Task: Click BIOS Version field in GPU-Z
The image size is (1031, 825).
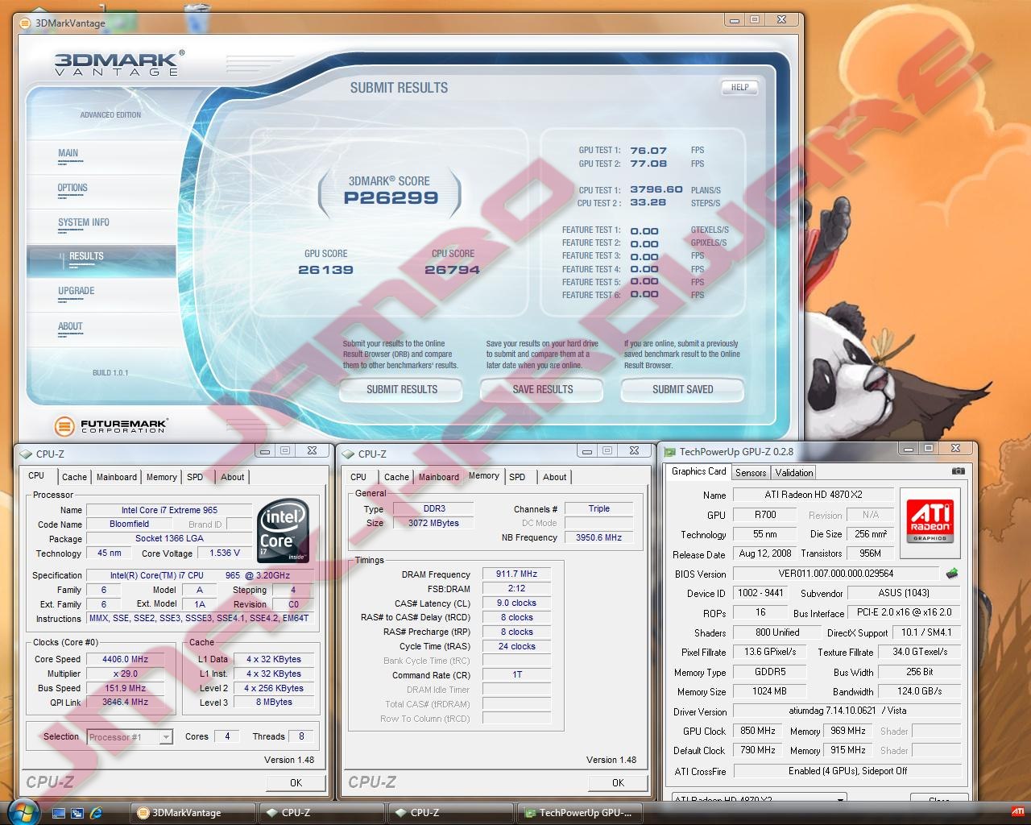Action: [835, 574]
